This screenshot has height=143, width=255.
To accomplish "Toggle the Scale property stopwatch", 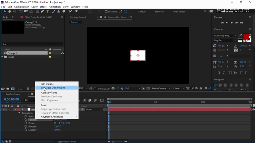I will [26, 123].
